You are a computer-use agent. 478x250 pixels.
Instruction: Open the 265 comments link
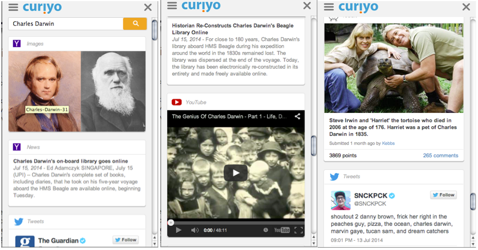[x=440, y=155]
